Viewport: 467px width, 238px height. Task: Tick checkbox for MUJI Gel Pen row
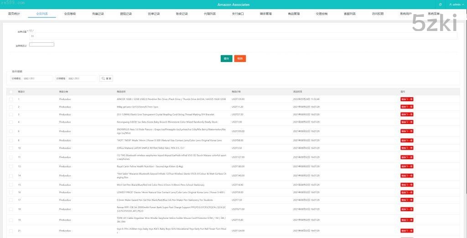pos(10,185)
